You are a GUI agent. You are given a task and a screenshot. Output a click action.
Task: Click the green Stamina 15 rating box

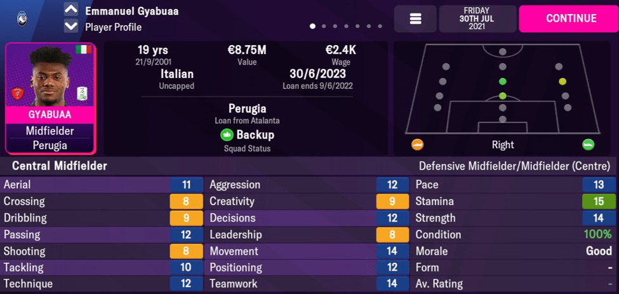(598, 201)
